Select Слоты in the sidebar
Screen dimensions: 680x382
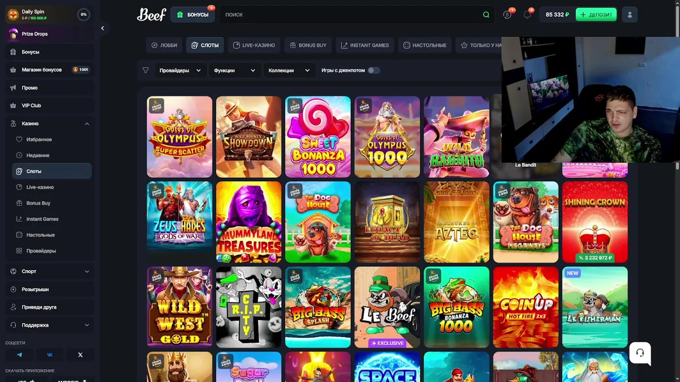[x=52, y=171]
